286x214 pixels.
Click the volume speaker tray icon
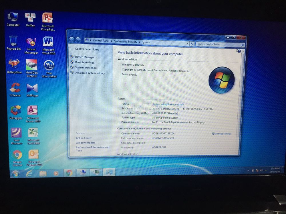point(261,171)
